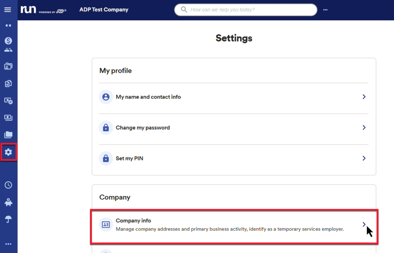Open the hamburger navigation menu
The width and height of the screenshot is (394, 253).
(8, 10)
